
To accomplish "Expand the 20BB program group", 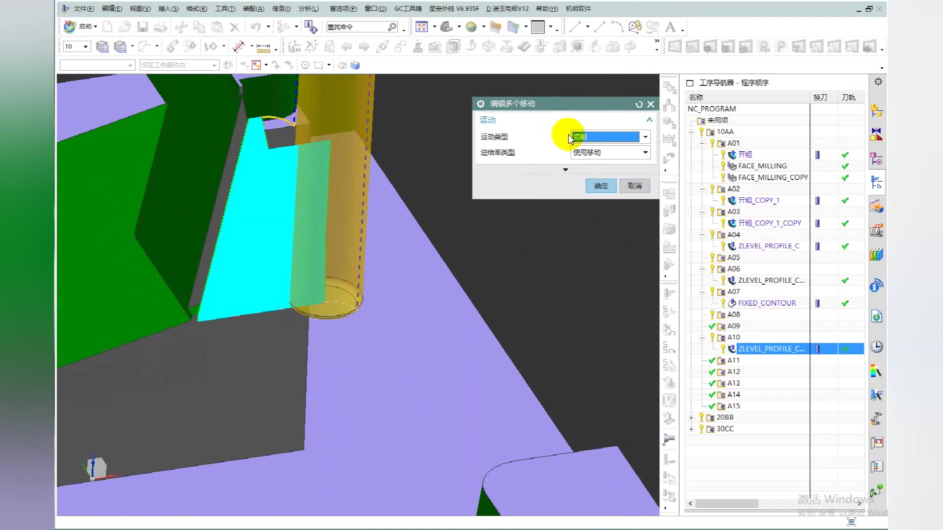I will pos(692,418).
